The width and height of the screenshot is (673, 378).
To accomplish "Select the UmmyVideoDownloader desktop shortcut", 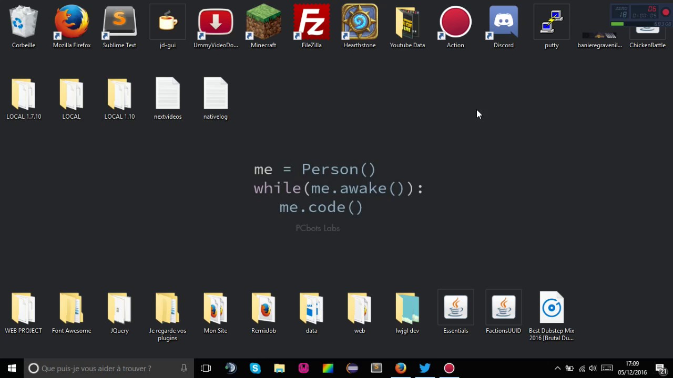I will click(x=216, y=26).
